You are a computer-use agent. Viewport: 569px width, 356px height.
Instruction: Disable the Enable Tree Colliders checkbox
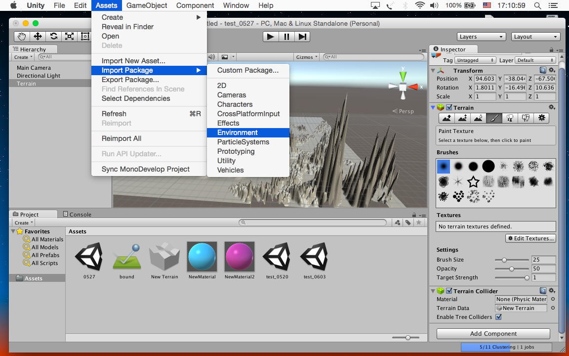[498, 317]
